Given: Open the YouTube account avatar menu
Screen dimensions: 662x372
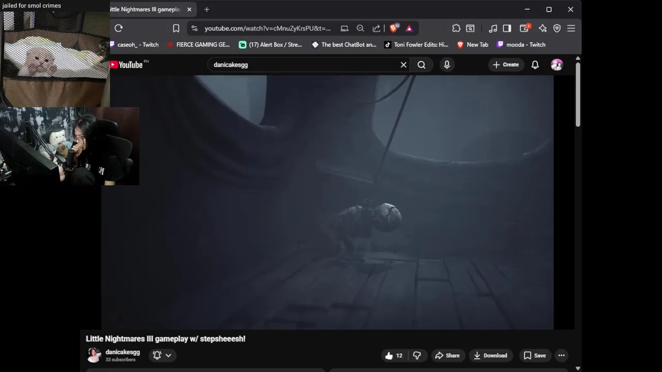Looking at the screenshot, I should click(x=557, y=65).
